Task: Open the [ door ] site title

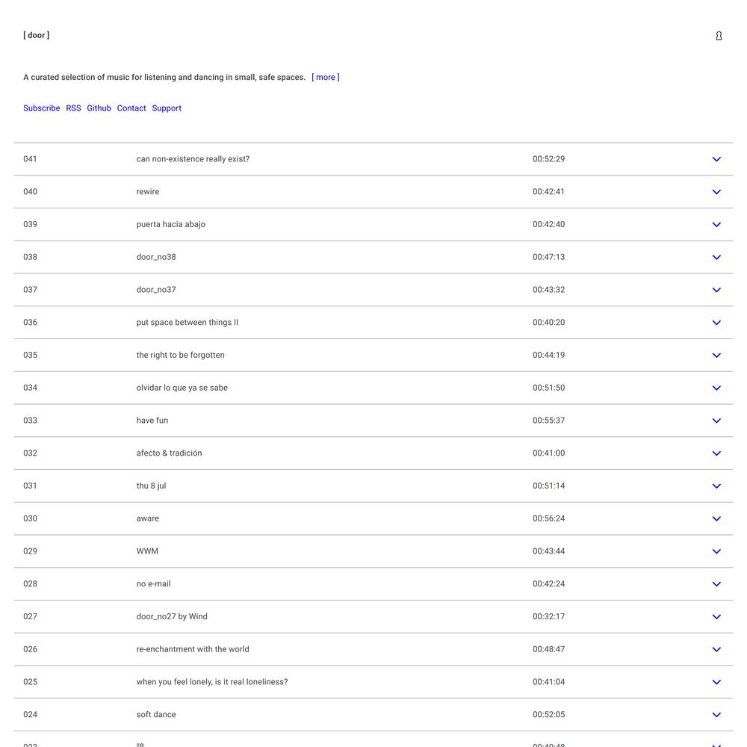Action: (36, 35)
